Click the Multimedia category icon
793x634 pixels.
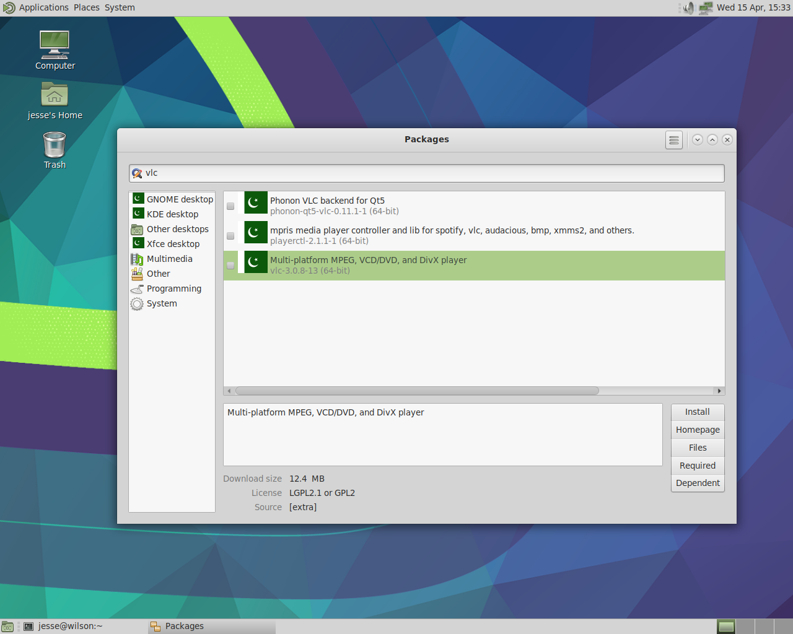click(138, 259)
